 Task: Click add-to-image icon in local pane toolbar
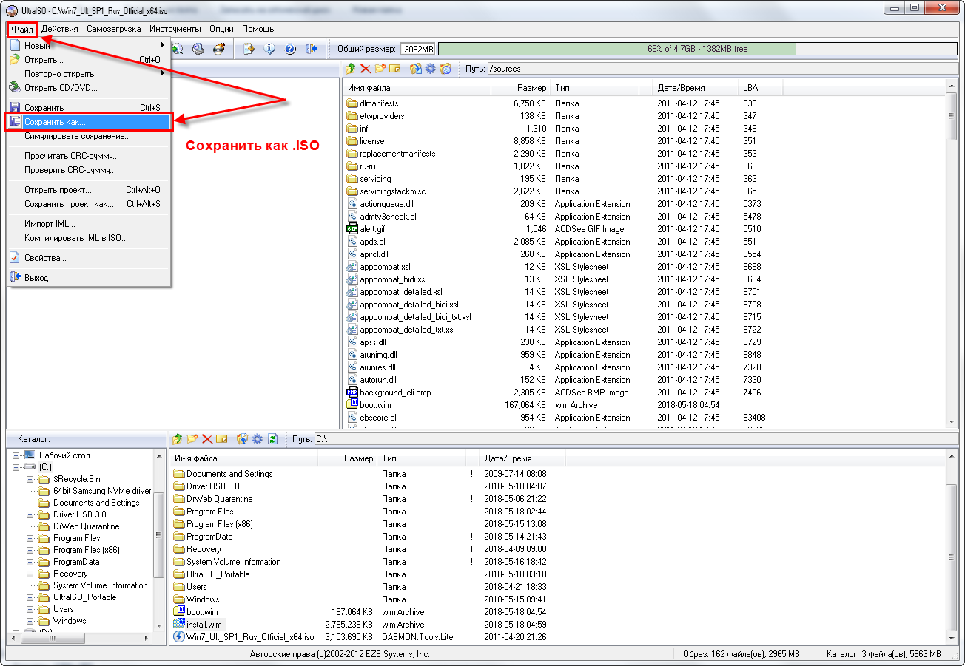(243, 438)
